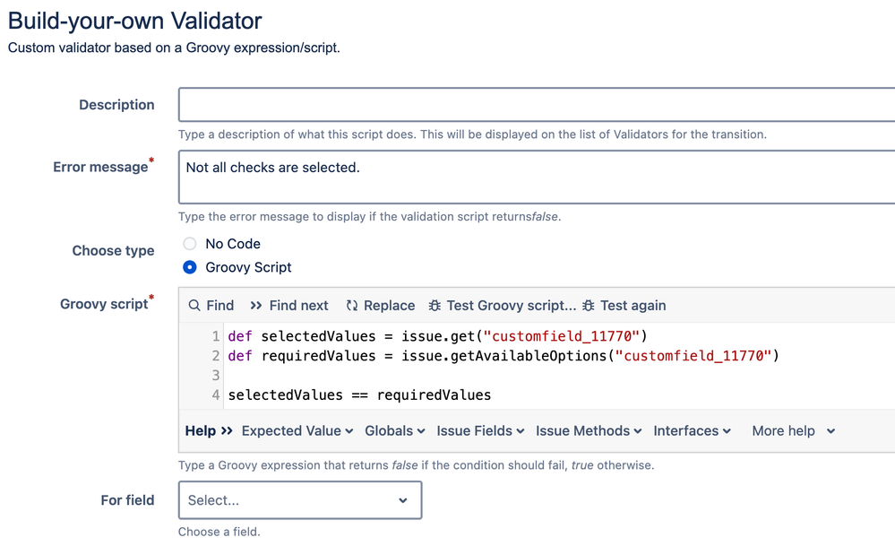
Task: Select the Find next icon
Action: pos(257,305)
